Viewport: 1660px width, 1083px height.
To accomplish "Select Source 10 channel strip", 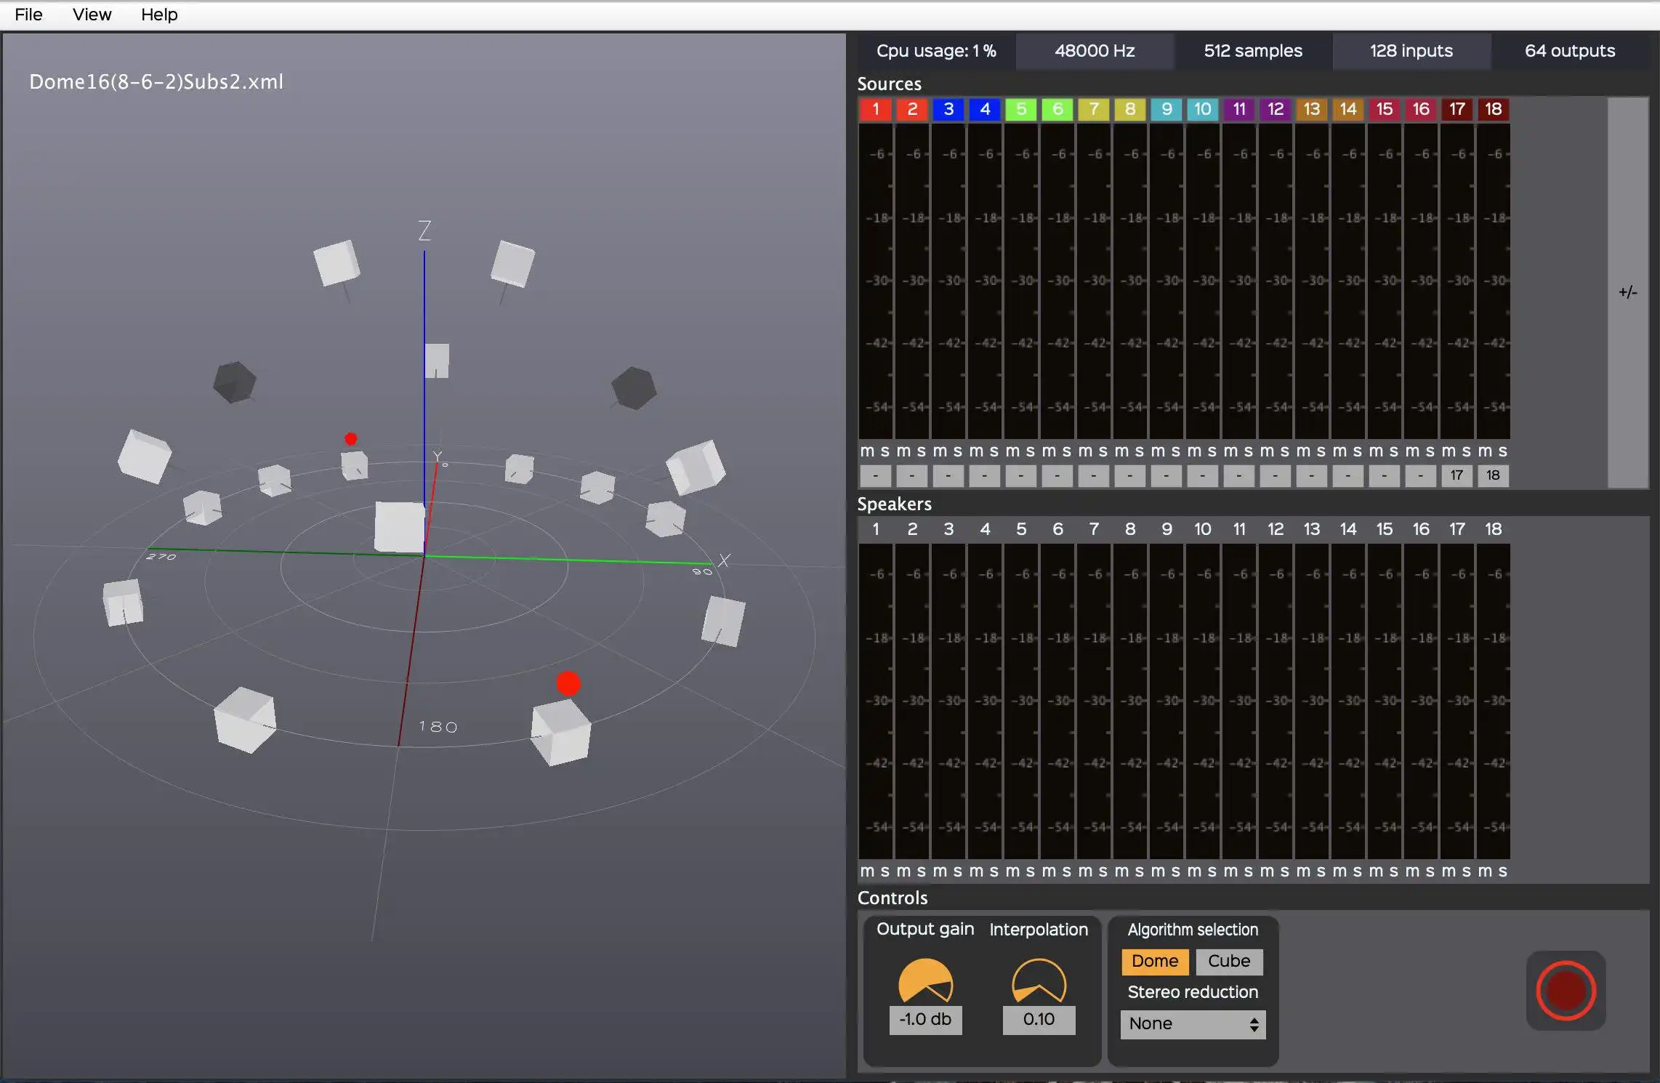I will [x=1201, y=108].
